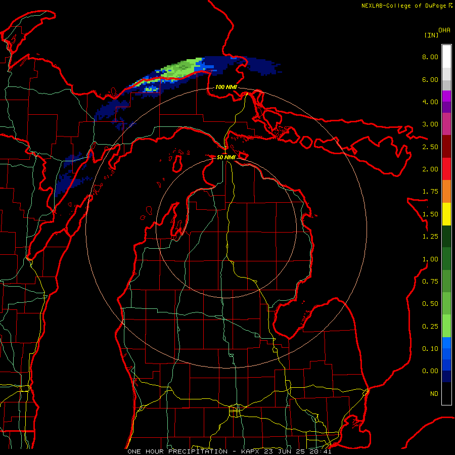Pick the bright magenta swatch above 4.00
The image size is (455, 455).
pos(446,96)
